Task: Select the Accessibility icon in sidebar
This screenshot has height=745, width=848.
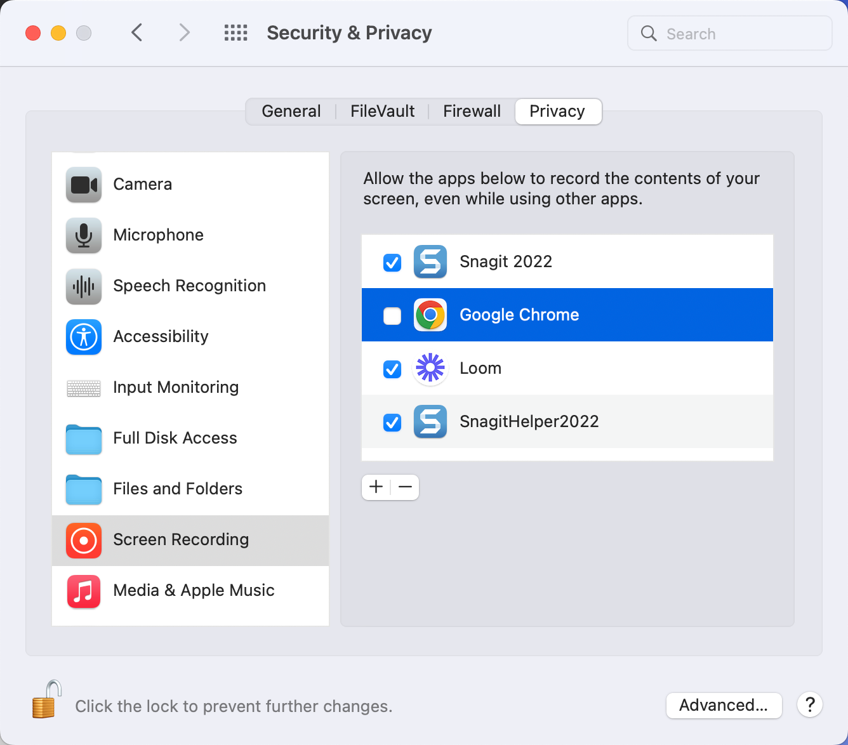Action: click(84, 336)
